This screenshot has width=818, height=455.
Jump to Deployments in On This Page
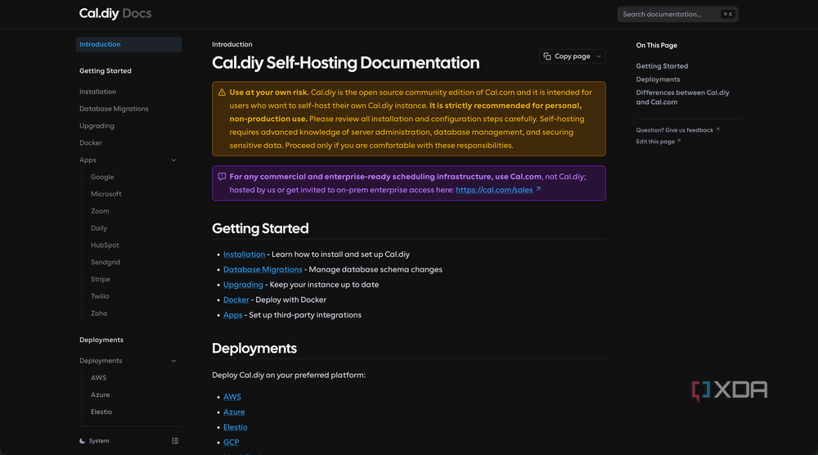tap(658, 79)
